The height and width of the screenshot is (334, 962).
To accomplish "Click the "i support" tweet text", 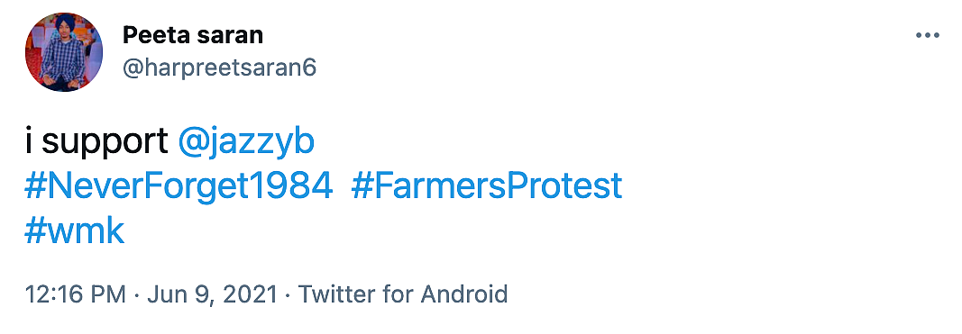I will coord(96,143).
